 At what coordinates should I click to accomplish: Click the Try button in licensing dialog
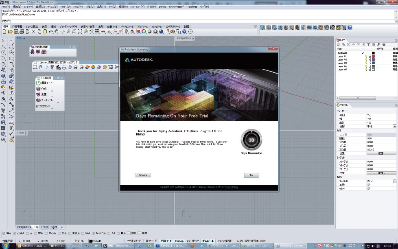pyautogui.click(x=251, y=175)
